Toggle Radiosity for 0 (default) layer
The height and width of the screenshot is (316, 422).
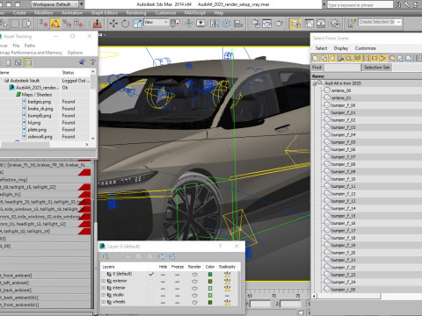click(227, 275)
